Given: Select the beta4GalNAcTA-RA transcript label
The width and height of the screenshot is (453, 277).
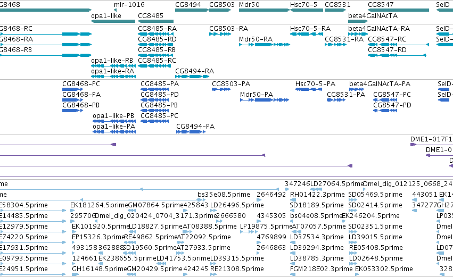Looking at the screenshot, I should [379, 29].
